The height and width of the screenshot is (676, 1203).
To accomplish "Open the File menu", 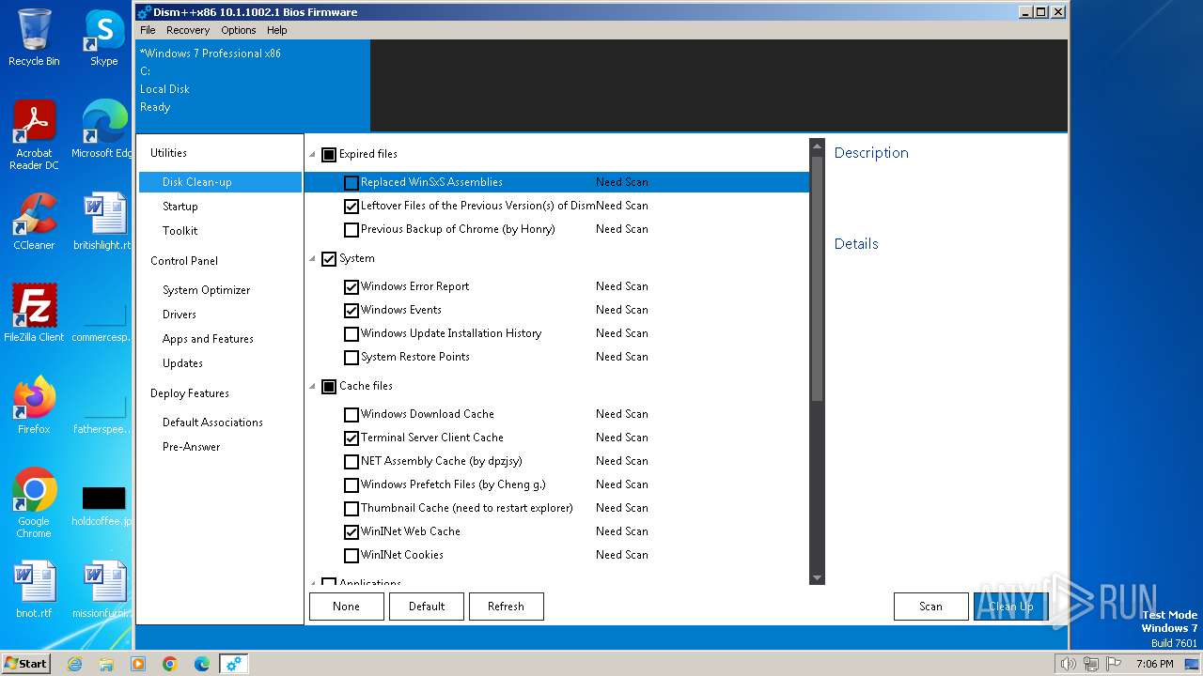I will [x=148, y=30].
